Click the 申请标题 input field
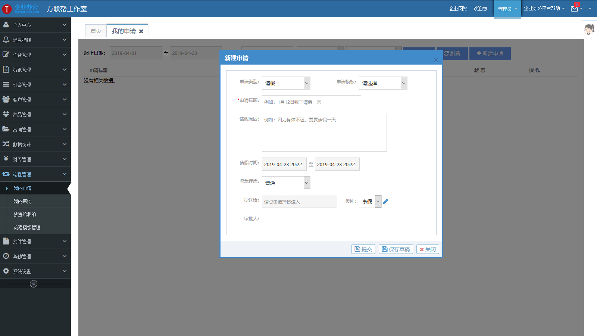Viewport: 597px width, 336px height. pyautogui.click(x=312, y=102)
